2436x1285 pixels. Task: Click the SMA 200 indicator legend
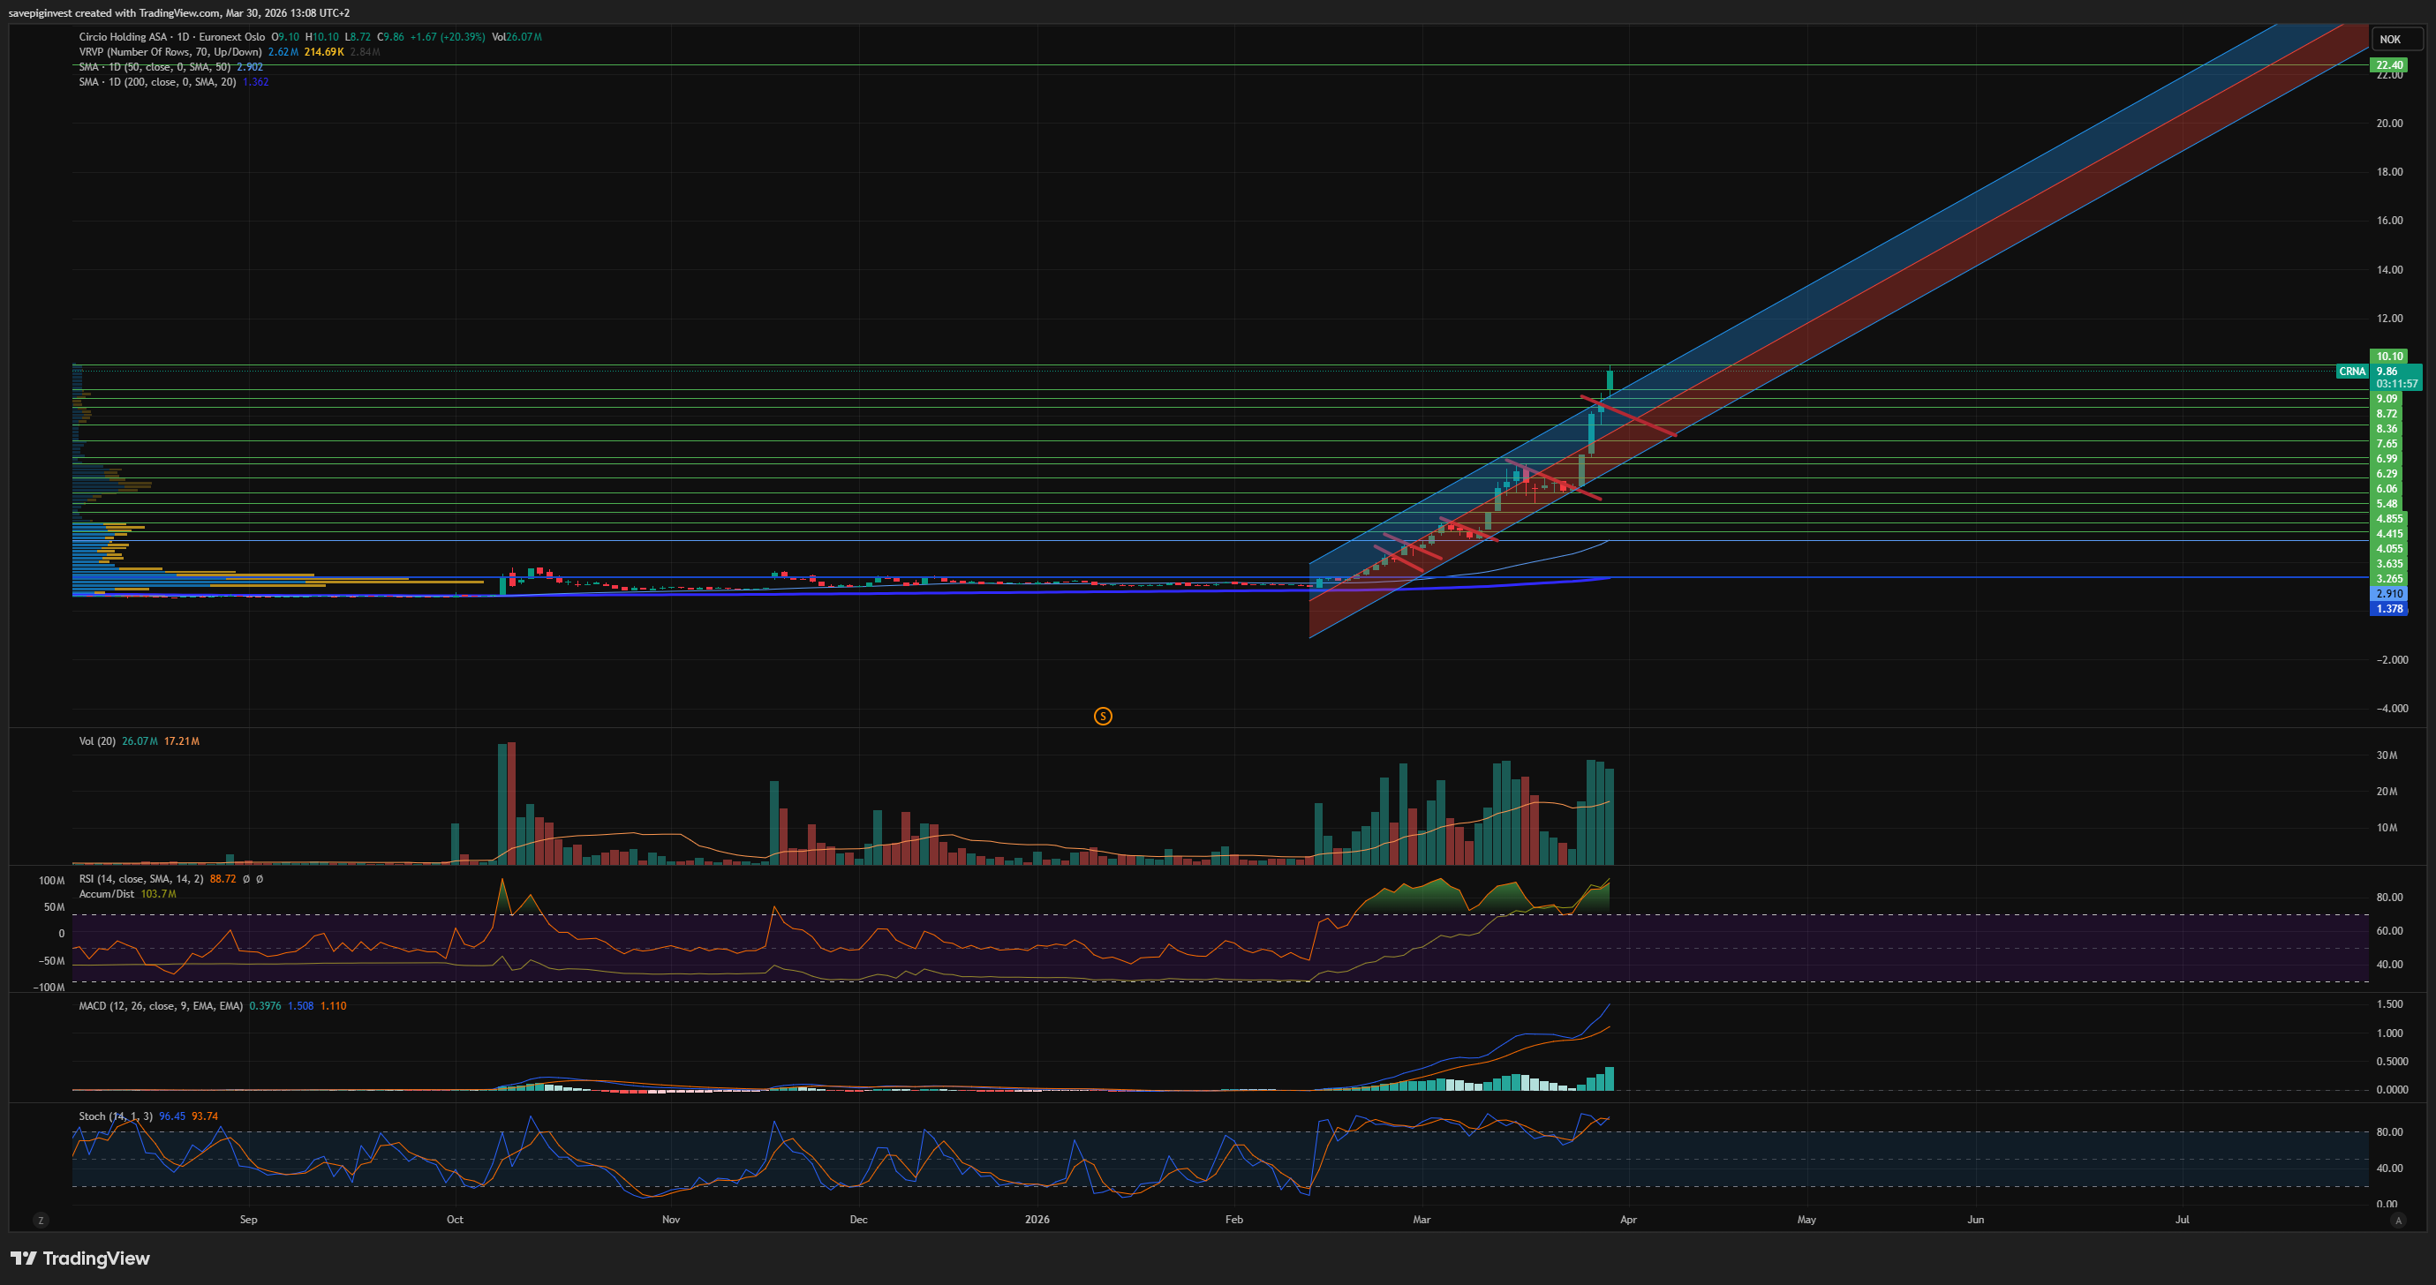click(157, 82)
